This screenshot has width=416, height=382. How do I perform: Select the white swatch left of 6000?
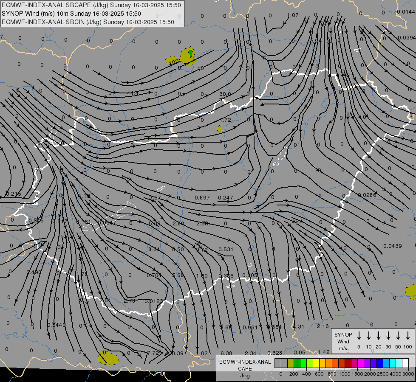pyautogui.click(x=405, y=363)
